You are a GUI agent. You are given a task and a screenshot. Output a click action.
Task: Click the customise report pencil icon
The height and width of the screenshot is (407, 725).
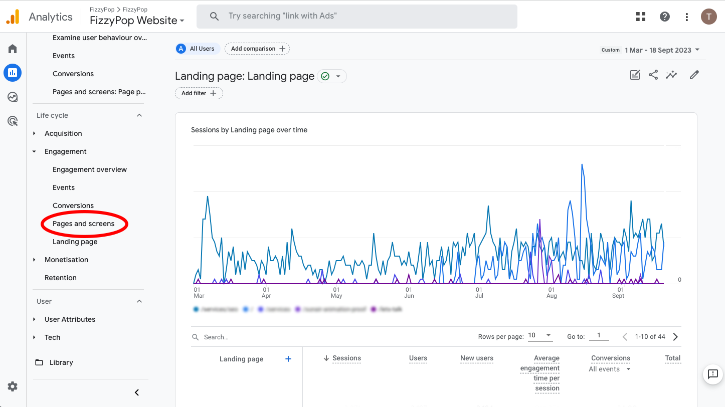(x=694, y=75)
